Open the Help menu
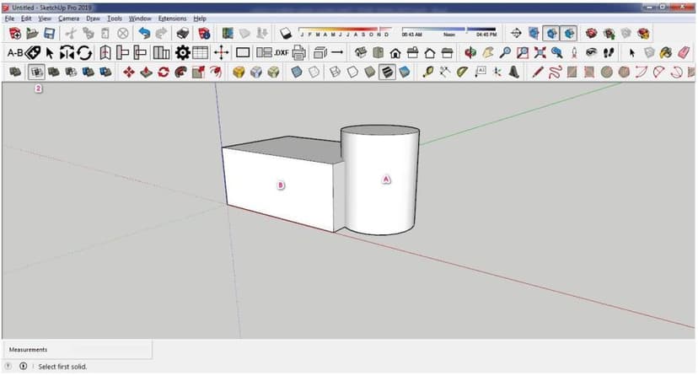This screenshot has height=376, width=698. coord(200,19)
